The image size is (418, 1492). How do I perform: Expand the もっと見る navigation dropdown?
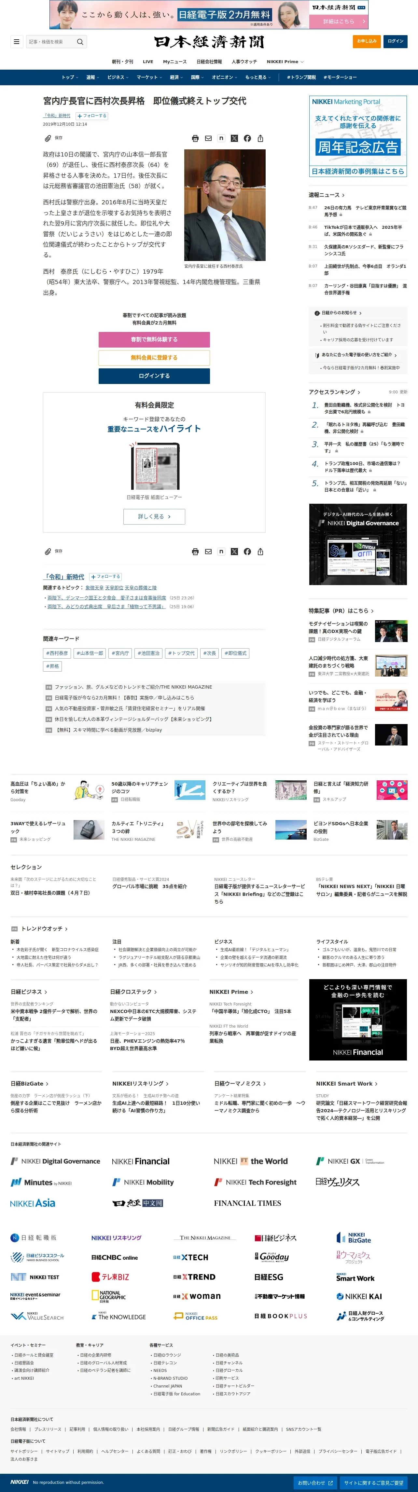click(258, 77)
